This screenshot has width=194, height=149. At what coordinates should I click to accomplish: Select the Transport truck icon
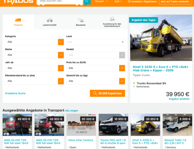point(18,20)
